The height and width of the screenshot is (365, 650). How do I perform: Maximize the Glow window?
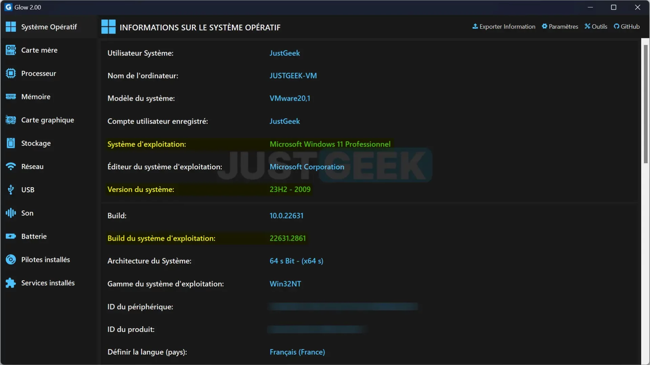coord(613,7)
